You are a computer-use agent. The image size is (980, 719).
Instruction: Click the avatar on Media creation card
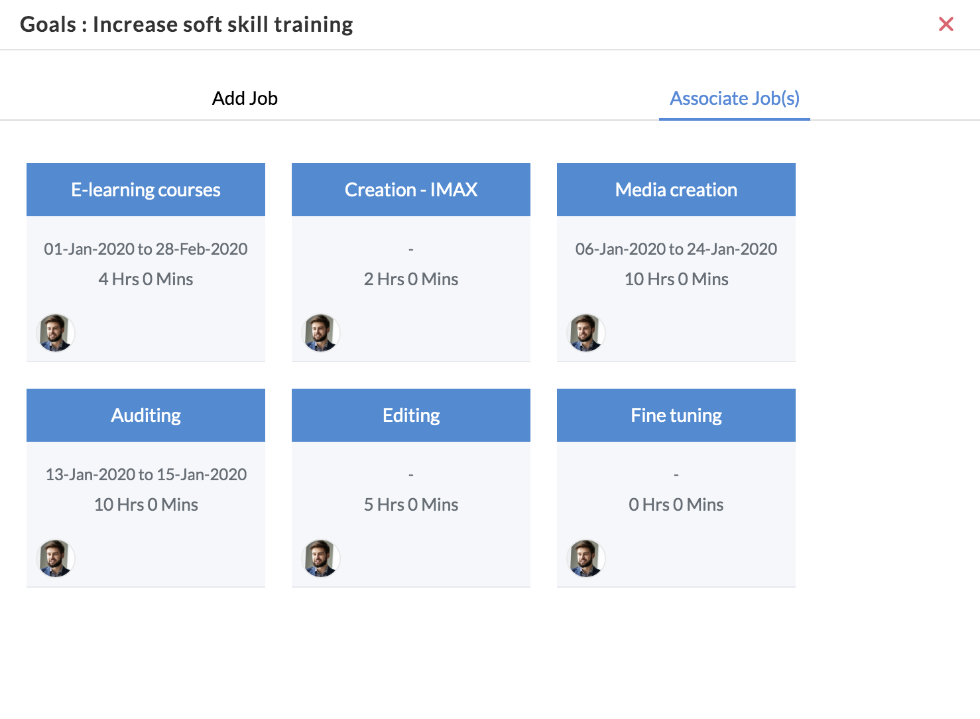click(586, 333)
